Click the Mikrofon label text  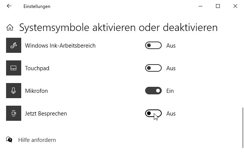[x=36, y=91]
